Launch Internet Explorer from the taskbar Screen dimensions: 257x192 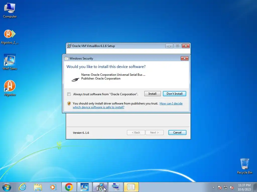coord(22,187)
